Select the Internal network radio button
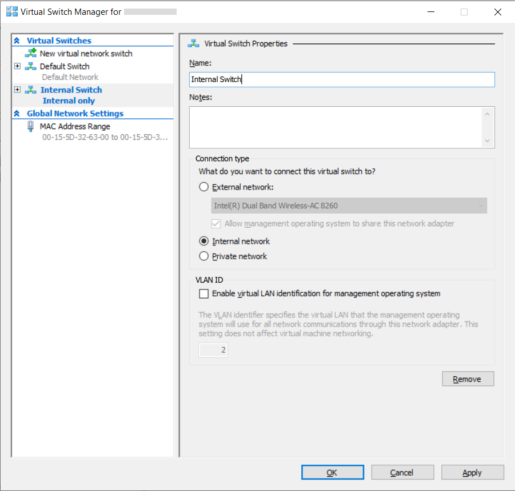The width and height of the screenshot is (515, 491). click(x=203, y=241)
